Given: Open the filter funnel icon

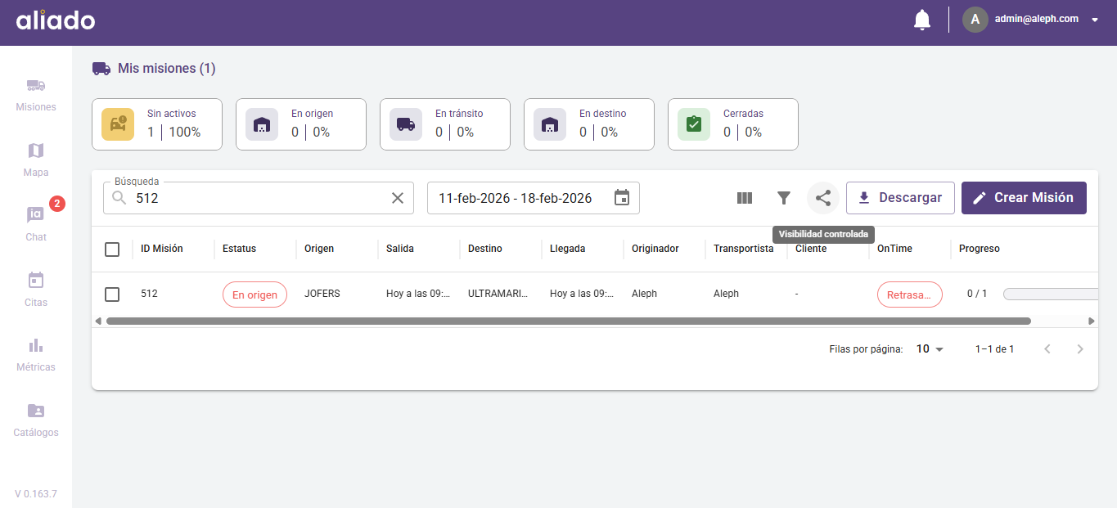Looking at the screenshot, I should point(784,198).
